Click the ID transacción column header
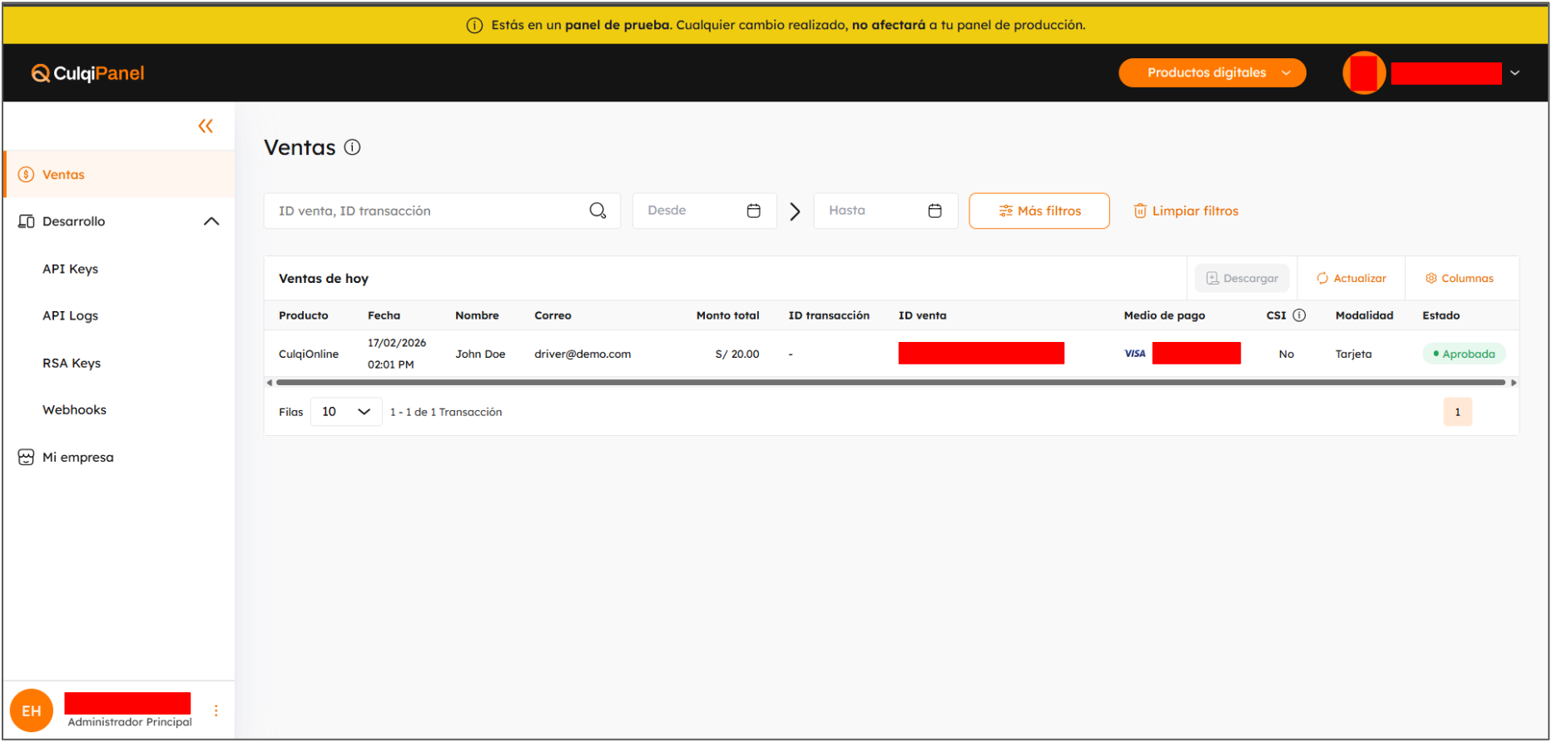This screenshot has height=743, width=1552. tap(829, 315)
